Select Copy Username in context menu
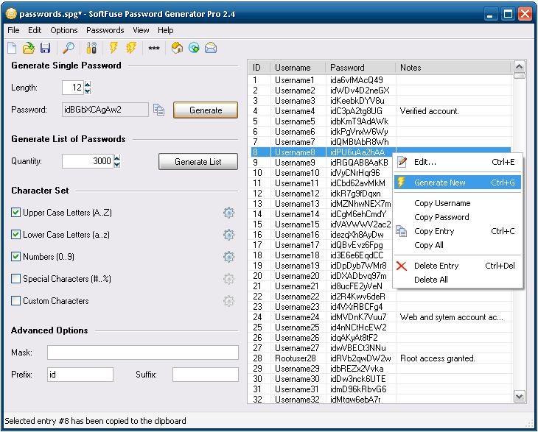Image resolution: width=538 pixels, height=432 pixels. point(458,203)
